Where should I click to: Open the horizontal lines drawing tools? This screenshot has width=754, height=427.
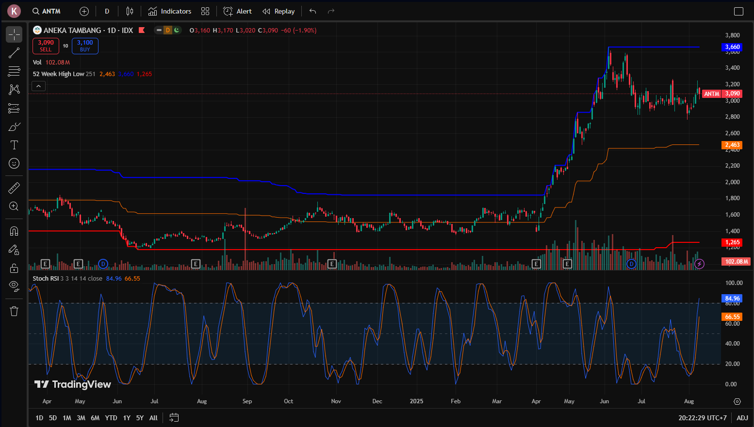(x=14, y=71)
